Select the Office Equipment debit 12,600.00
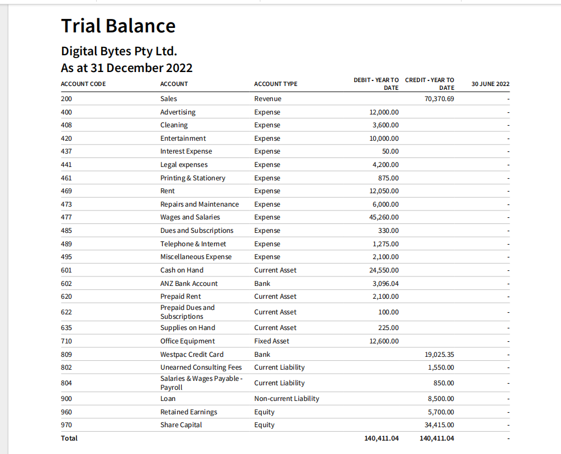Image resolution: width=561 pixels, height=454 pixels. tap(386, 341)
